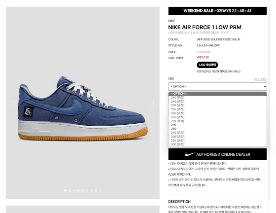Select the fifth carousel dot indicator
This screenshot has width=276, height=213.
[x=83, y=190]
